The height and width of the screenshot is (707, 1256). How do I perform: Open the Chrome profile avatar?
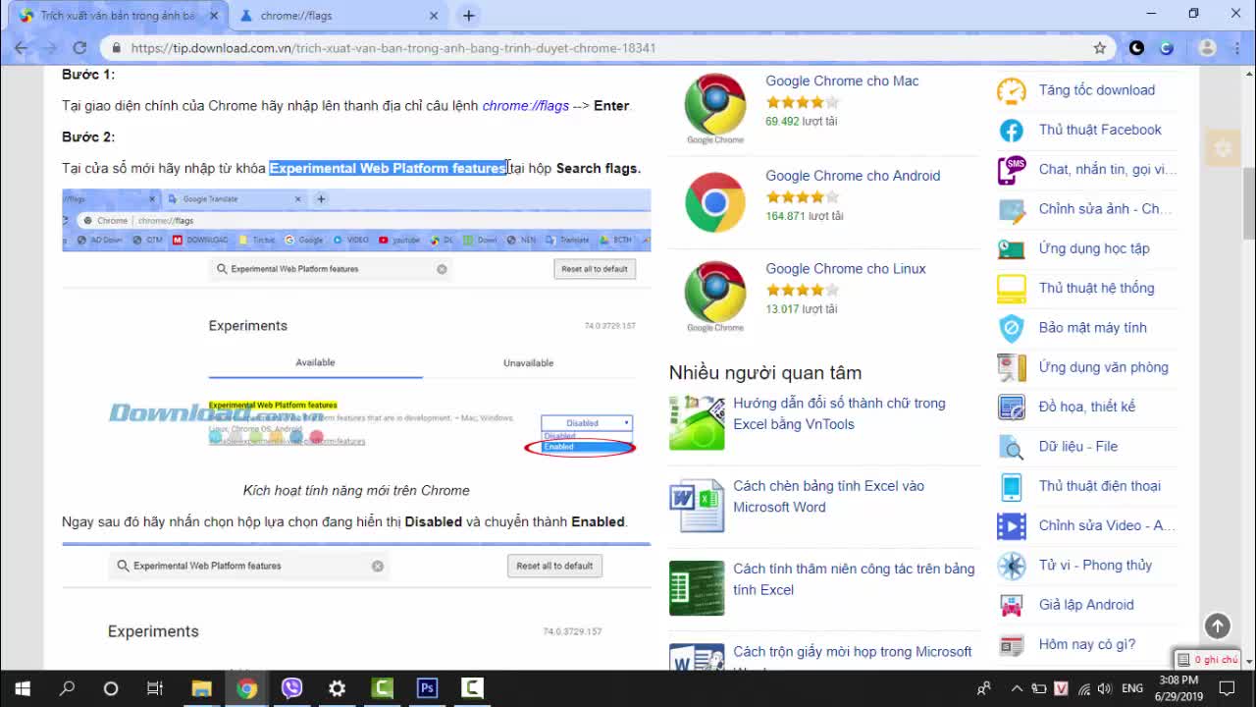pos(1207,47)
